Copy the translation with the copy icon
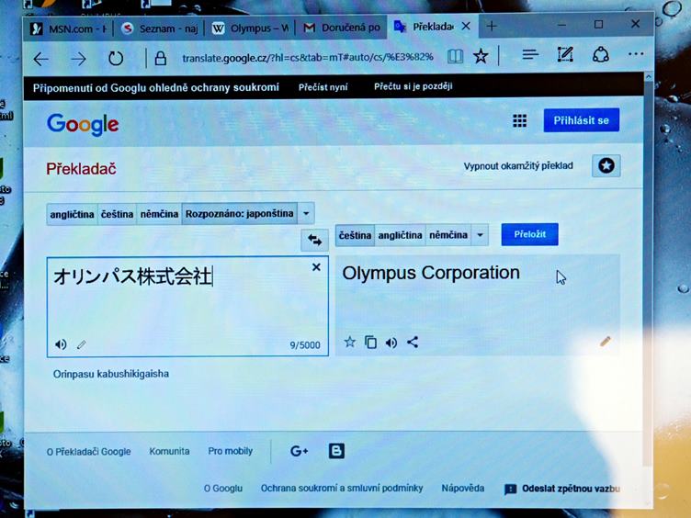Viewport: 691px width, 518px height. (x=370, y=343)
